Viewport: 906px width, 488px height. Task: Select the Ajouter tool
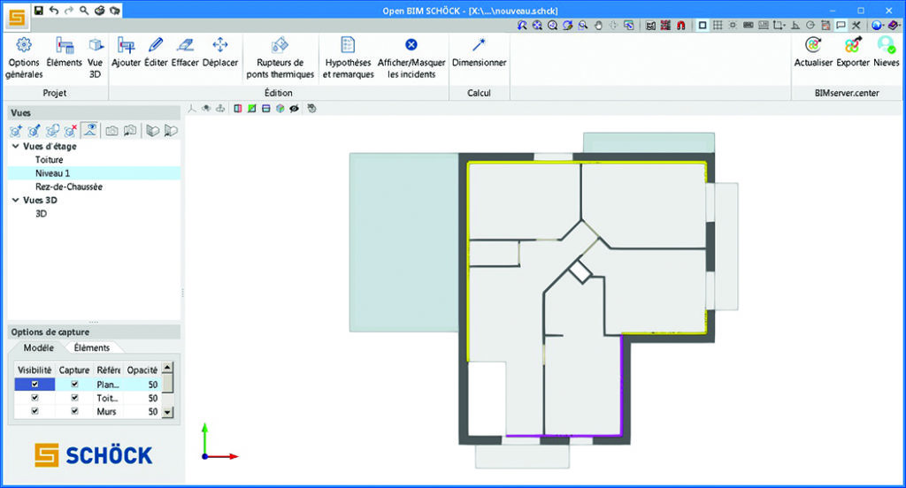[126, 52]
